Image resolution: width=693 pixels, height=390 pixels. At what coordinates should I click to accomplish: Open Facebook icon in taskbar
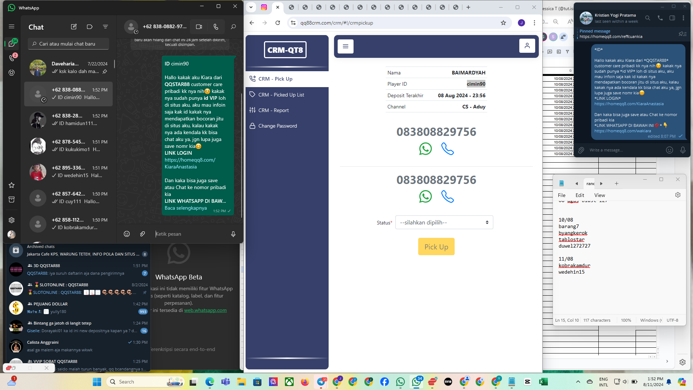(384, 382)
